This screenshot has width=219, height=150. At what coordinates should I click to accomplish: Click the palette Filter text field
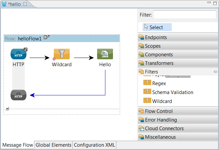[184, 15]
